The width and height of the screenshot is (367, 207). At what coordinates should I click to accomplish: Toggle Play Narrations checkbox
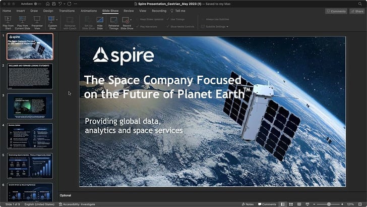click(x=147, y=26)
